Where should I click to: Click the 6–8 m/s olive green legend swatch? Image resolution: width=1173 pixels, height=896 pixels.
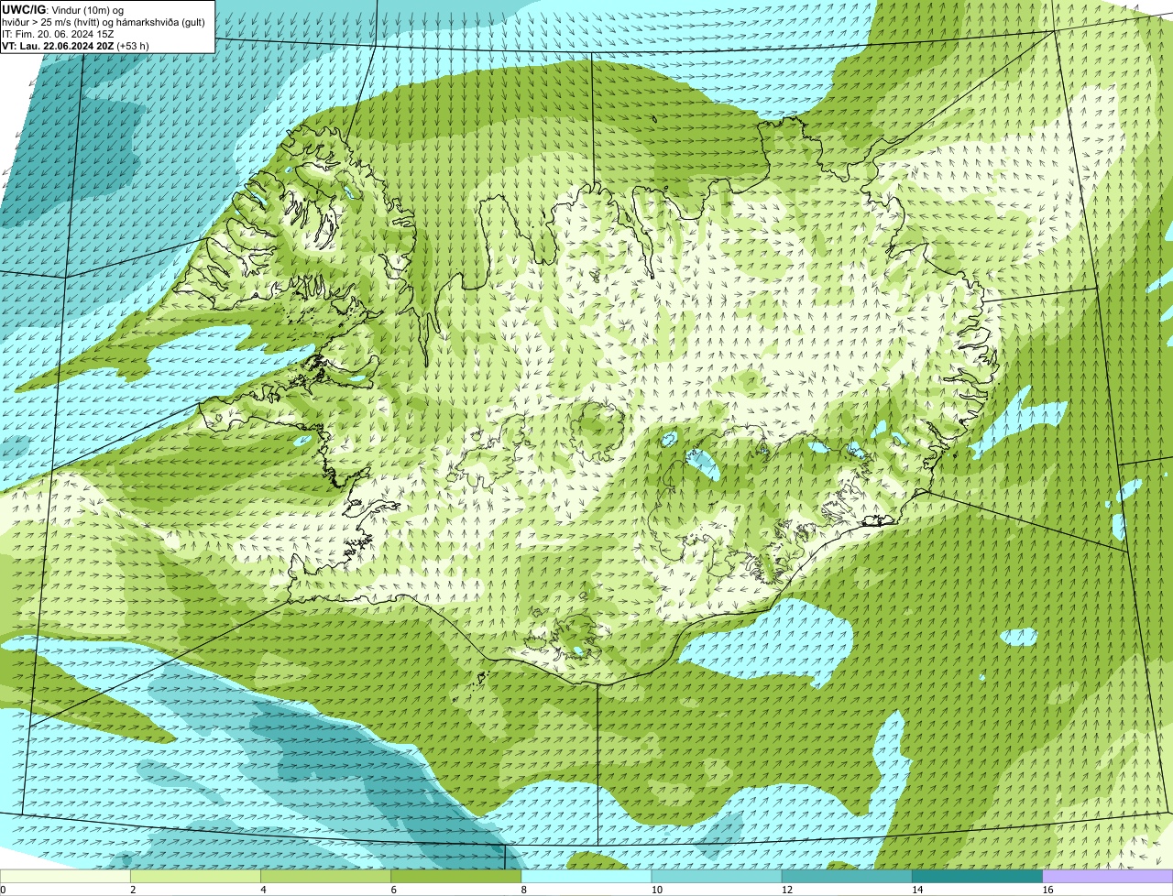(x=456, y=876)
